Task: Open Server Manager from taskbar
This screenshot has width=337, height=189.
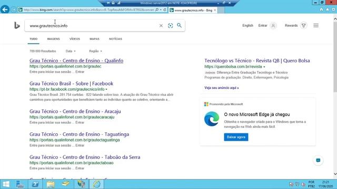Action: point(20,184)
